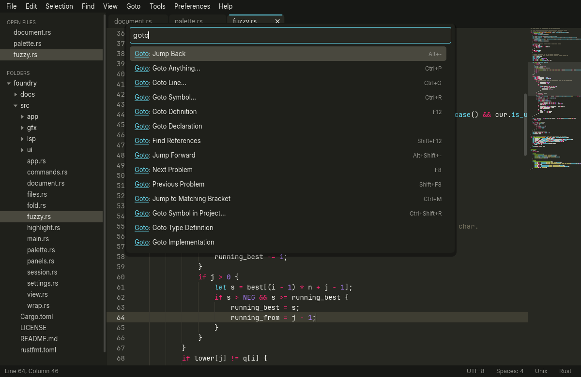
Task: Open app.rs in the folder tree
Action: tap(51, 161)
